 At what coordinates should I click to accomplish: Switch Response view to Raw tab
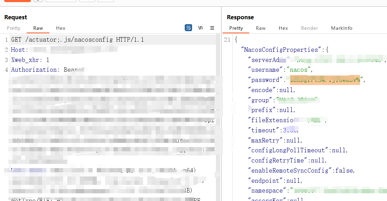pos(260,28)
